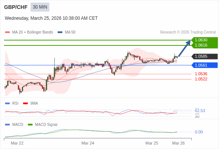The height and width of the screenshot is (149, 219).
Task: Click the 1.0630 resistance level label
Action: (x=201, y=40)
